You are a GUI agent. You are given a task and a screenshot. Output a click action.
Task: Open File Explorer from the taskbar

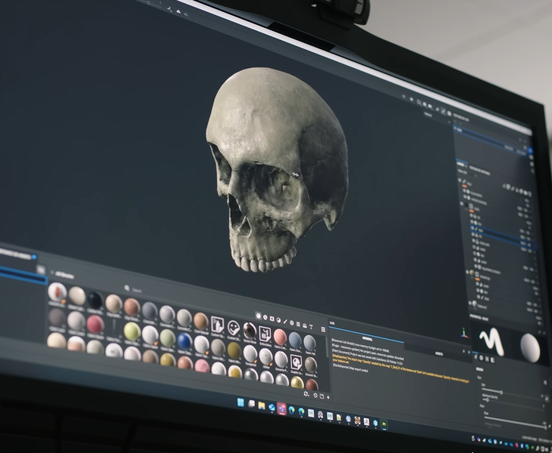tap(261, 405)
